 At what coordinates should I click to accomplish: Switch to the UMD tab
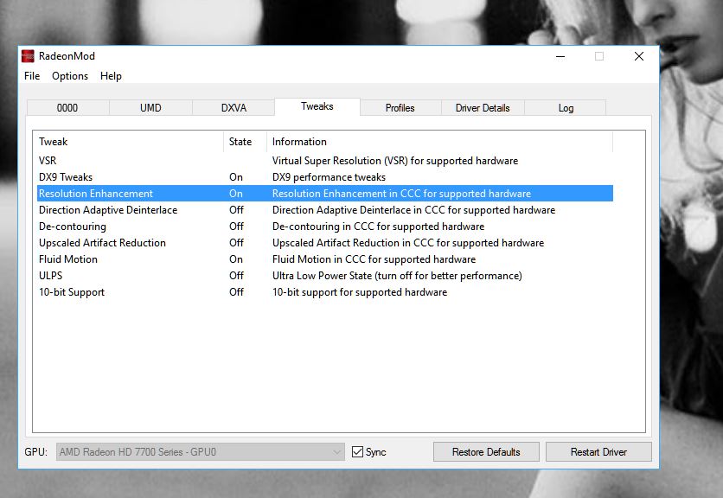[150, 108]
